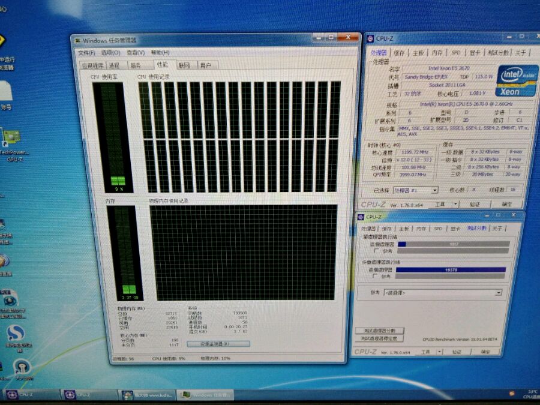
Task: Open 内存 tab in lower CPU-Z window
Action: [421, 229]
